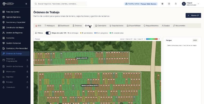Click the en progreso blue status indicator
Viewport: 204px width, 104px height.
pos(101,33)
